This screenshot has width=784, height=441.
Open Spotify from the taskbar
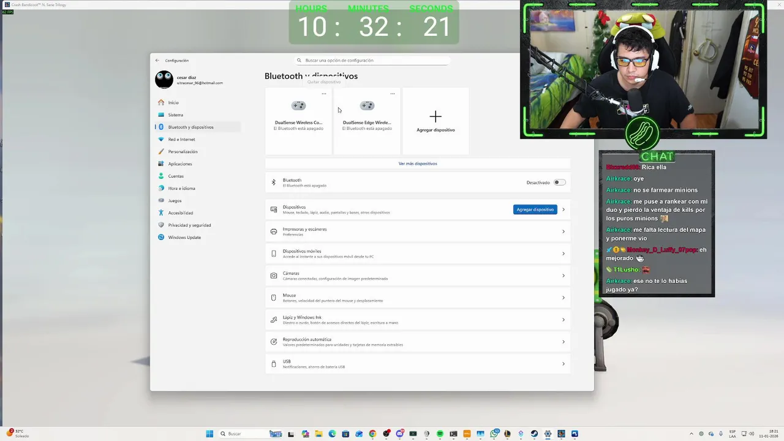coord(440,434)
